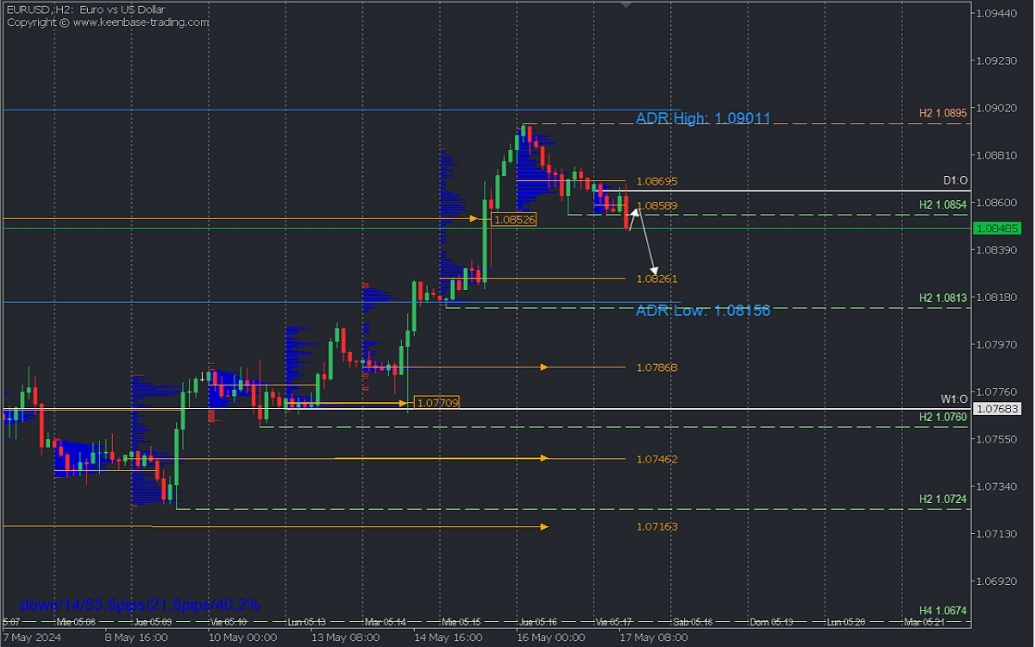1035x647 pixels.
Task: Click the boxed 1.07709 price label
Action: tap(436, 402)
